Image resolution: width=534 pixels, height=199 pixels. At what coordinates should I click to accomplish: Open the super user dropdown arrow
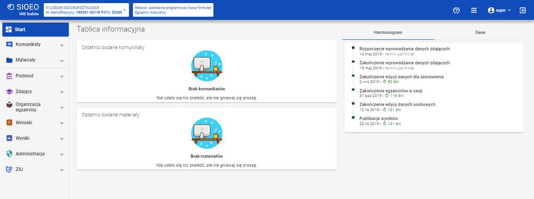[x=509, y=10]
